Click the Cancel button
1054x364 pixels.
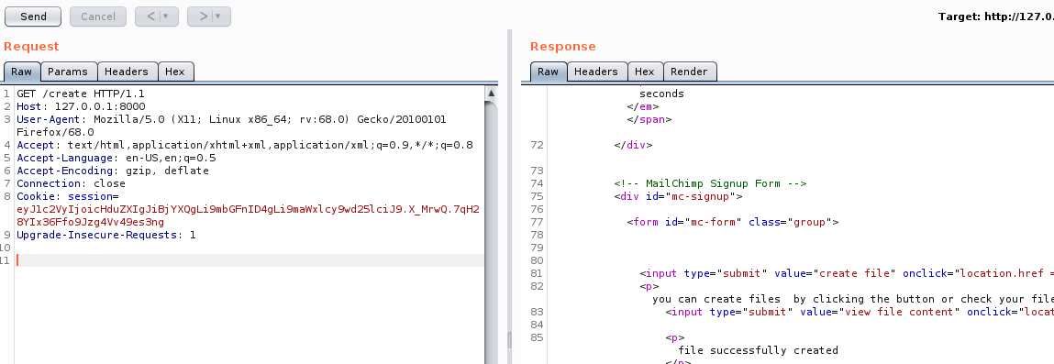pos(98,17)
